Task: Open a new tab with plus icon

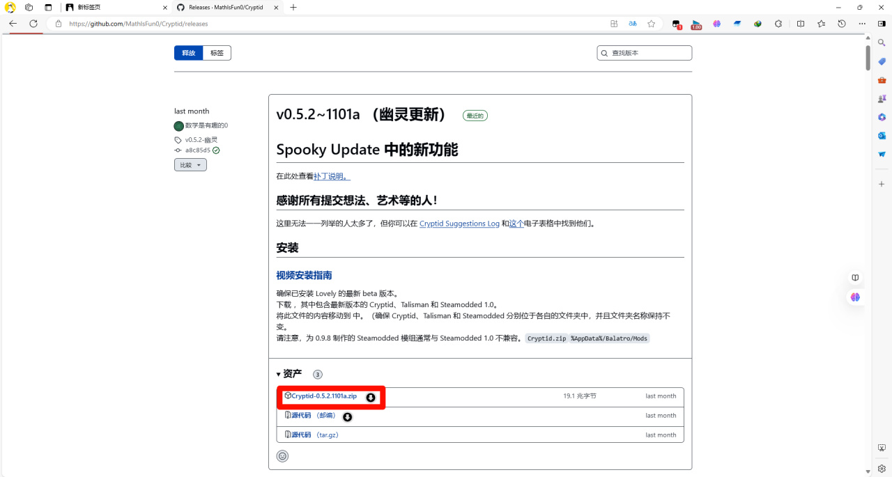Action: (x=293, y=7)
